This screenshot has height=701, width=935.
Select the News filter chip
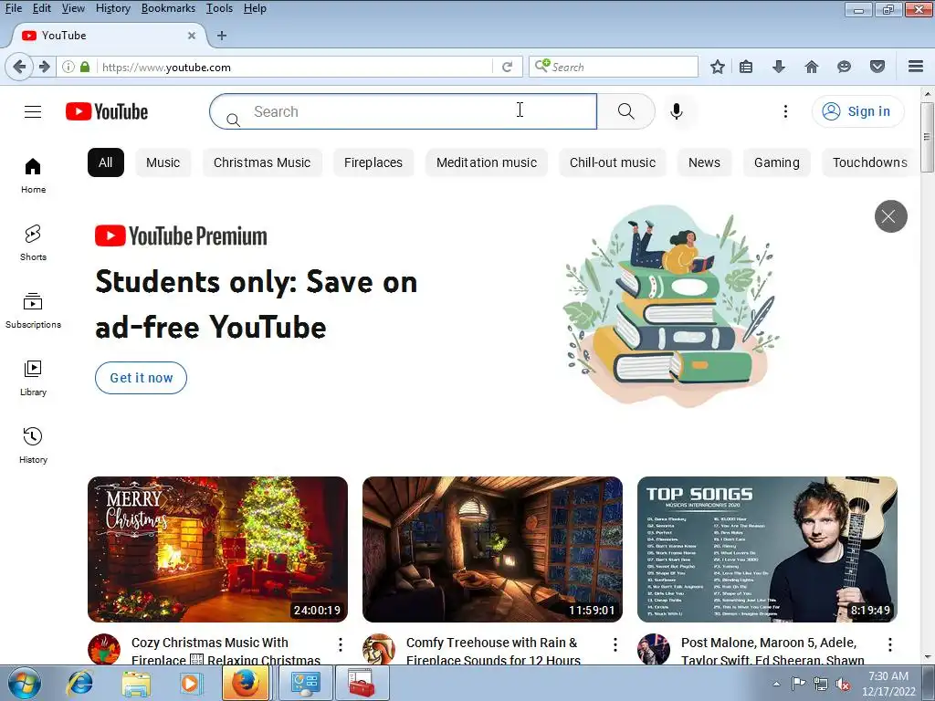click(704, 162)
